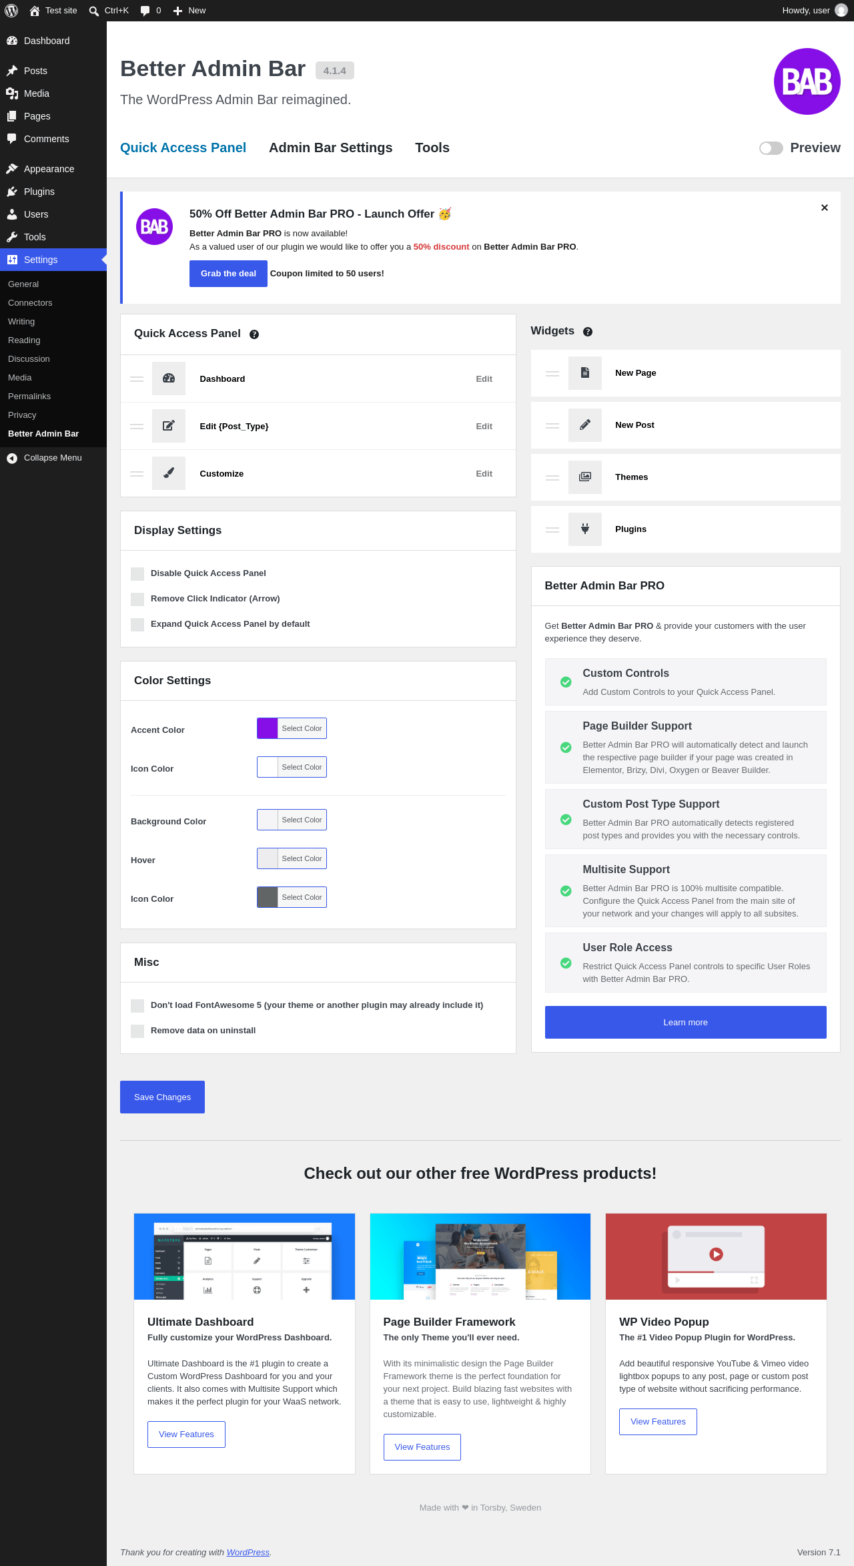Image resolution: width=854 pixels, height=1566 pixels.
Task: Click the help icon beside Quick Access Panel heading
Action: point(254,334)
